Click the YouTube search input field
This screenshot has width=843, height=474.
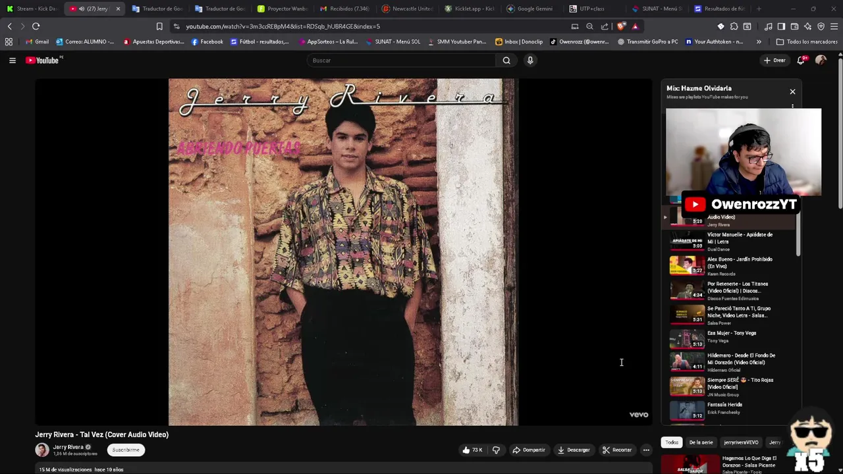[402, 61]
